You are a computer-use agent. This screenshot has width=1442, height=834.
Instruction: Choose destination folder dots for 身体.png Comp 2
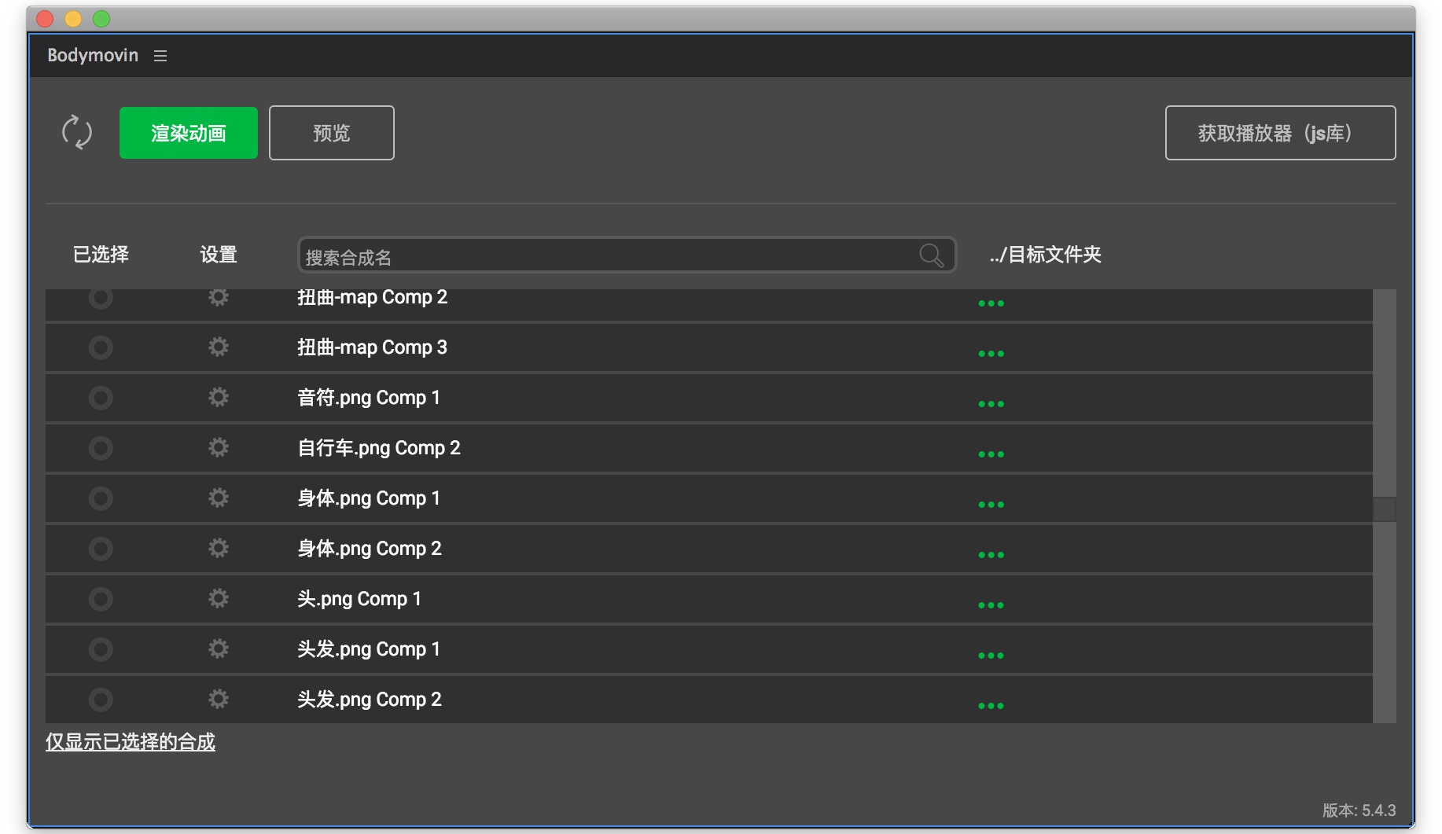coord(991,555)
